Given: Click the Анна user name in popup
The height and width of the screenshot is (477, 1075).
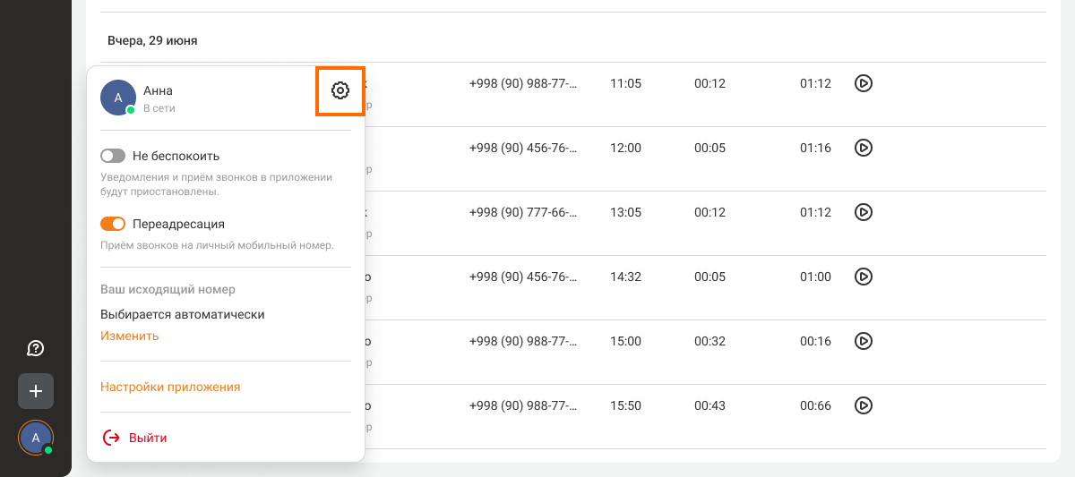Looking at the screenshot, I should 158,90.
